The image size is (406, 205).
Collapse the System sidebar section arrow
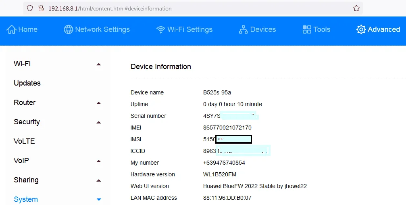coord(99,200)
